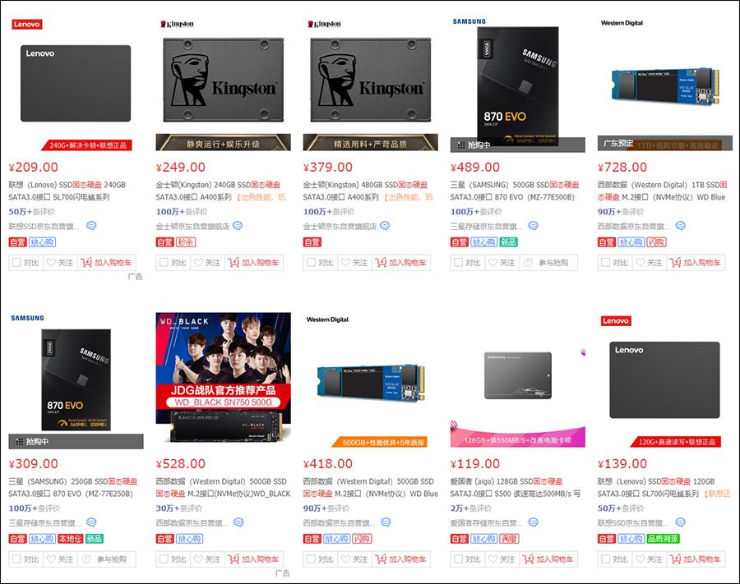View 100万+ reviews for ¥379 Kingston 480GB
The image size is (740, 584).
[x=328, y=212]
